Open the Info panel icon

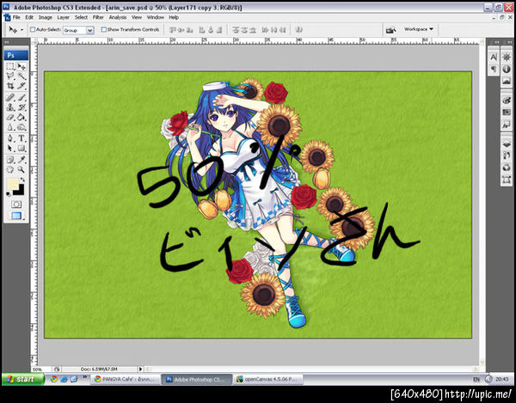click(507, 69)
